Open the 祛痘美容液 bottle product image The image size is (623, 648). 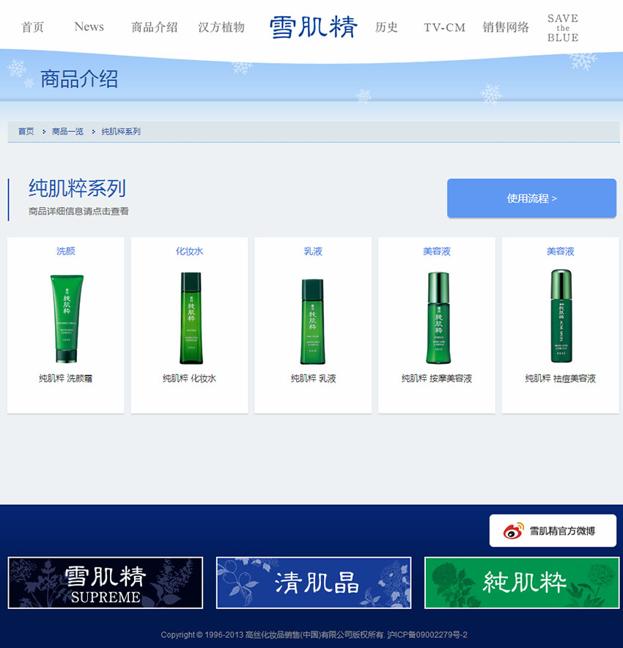[561, 316]
